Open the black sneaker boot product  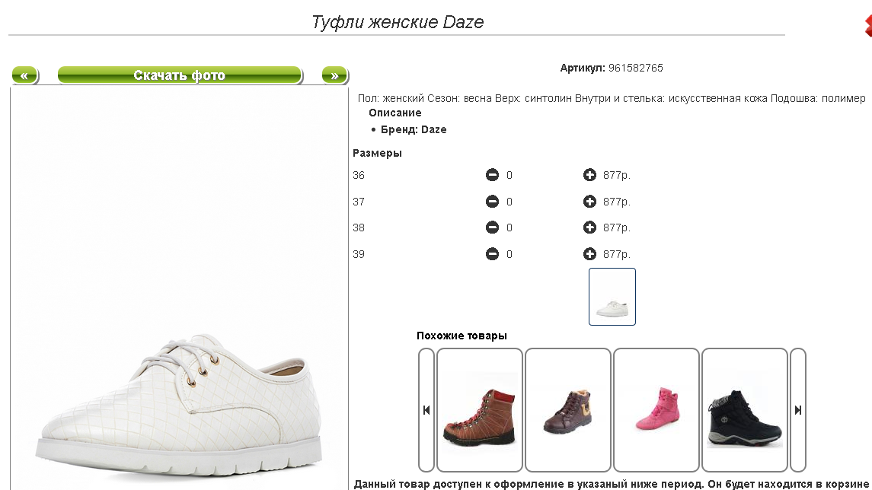745,410
